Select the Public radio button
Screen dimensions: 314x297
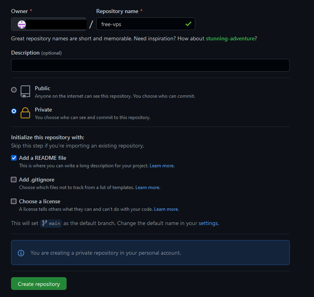14,90
